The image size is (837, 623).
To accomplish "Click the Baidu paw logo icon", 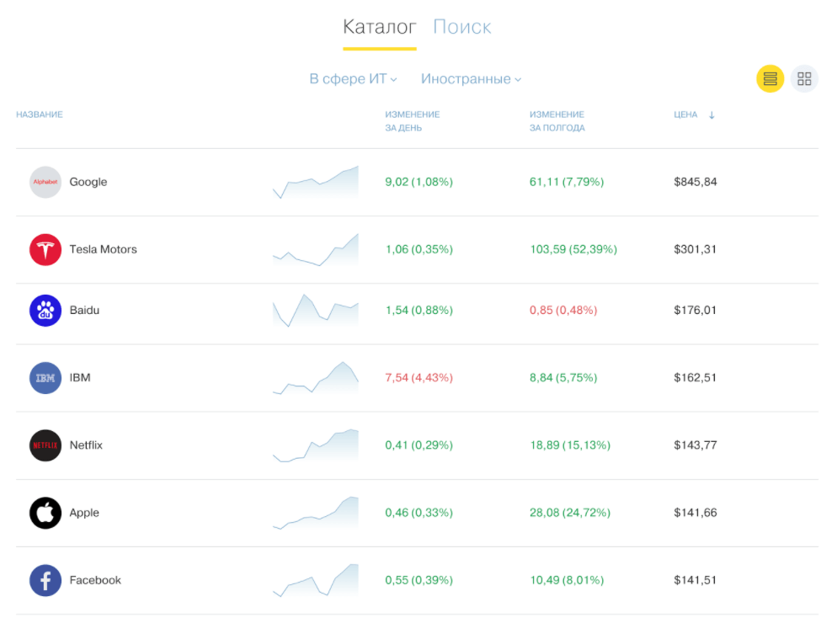I will (x=45, y=311).
